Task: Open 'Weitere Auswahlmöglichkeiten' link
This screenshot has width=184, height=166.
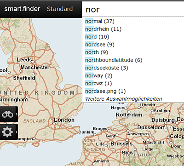Action: pos(123,99)
